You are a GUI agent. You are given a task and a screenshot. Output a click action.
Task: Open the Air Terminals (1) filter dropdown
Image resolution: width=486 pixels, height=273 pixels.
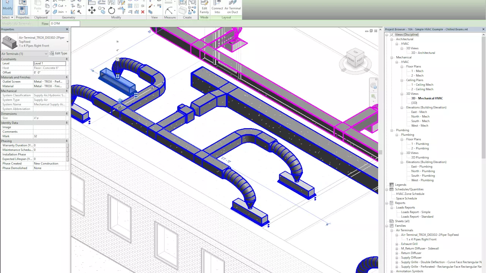point(24,53)
